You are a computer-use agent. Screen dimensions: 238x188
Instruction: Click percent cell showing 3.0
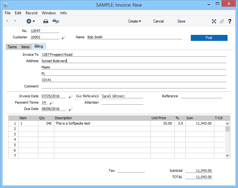pos(180,123)
